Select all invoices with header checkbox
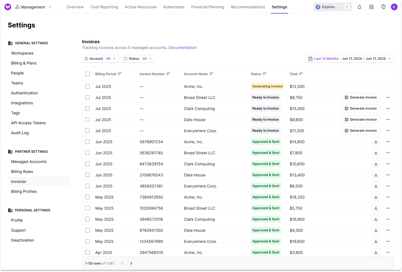This screenshot has height=272, width=402. click(87, 74)
